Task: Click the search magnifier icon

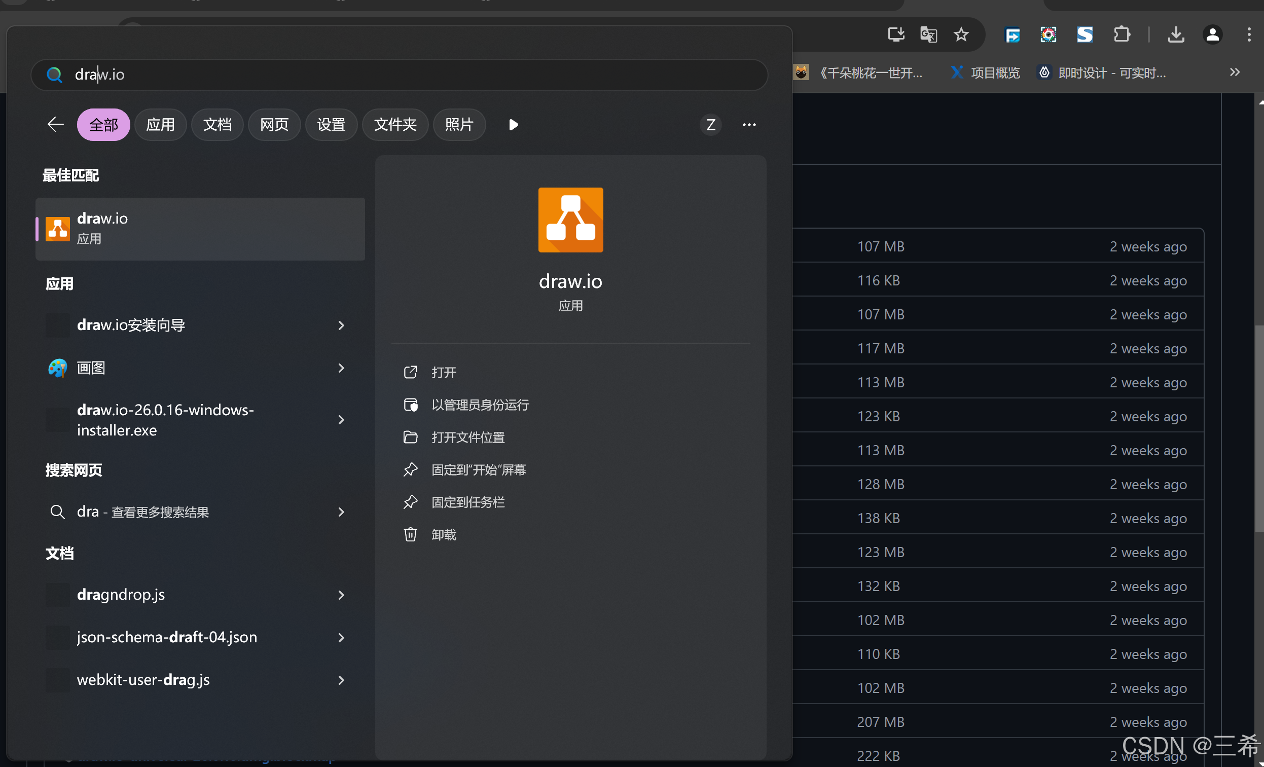Action: click(x=54, y=75)
